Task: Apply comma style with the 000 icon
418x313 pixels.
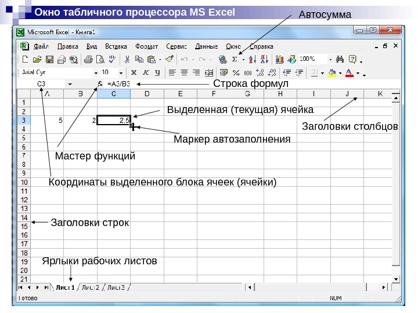Action: [248, 72]
